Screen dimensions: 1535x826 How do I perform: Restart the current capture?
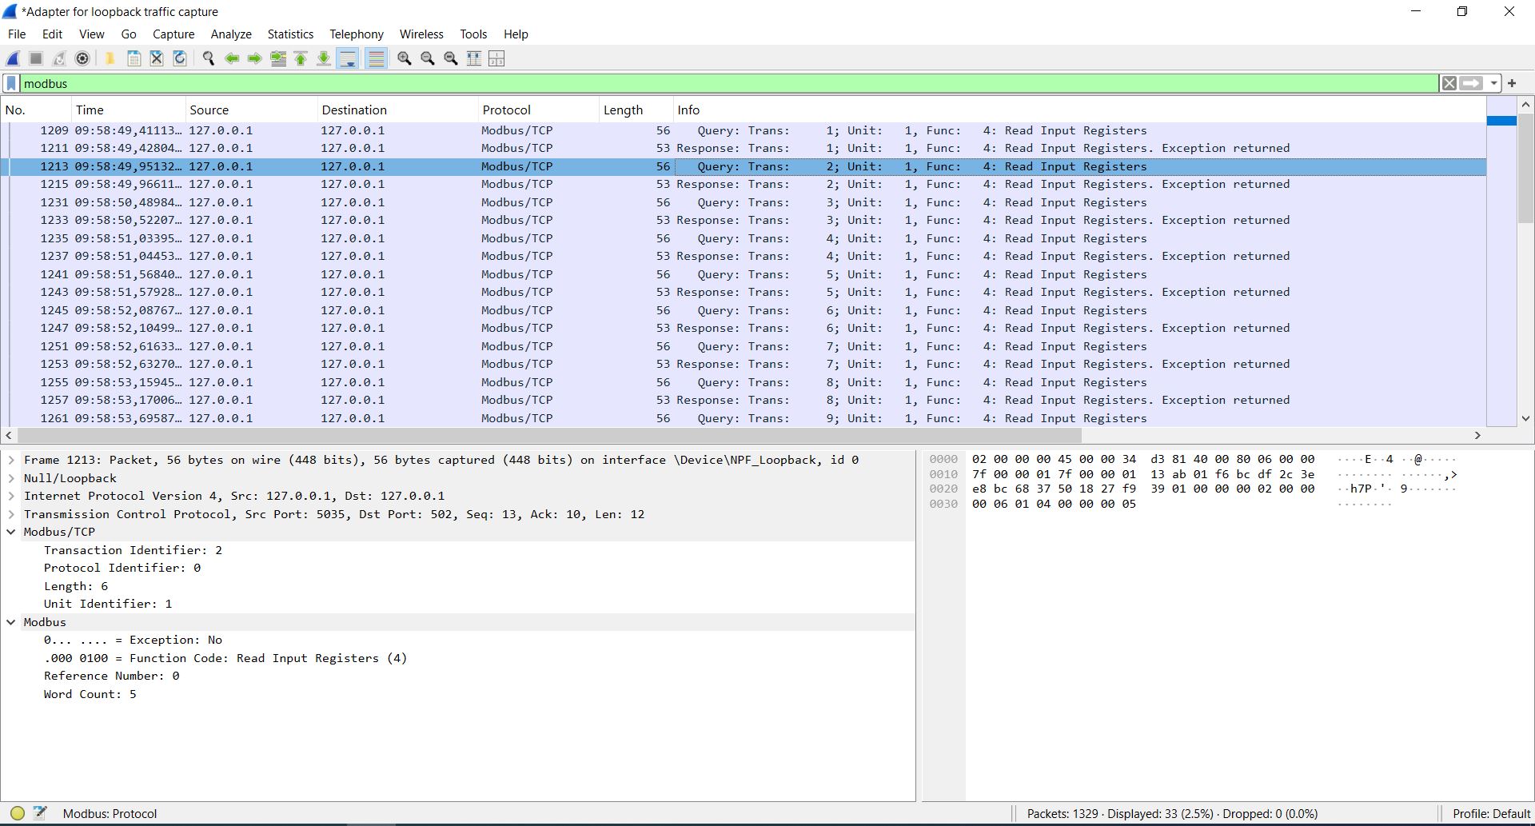59,58
